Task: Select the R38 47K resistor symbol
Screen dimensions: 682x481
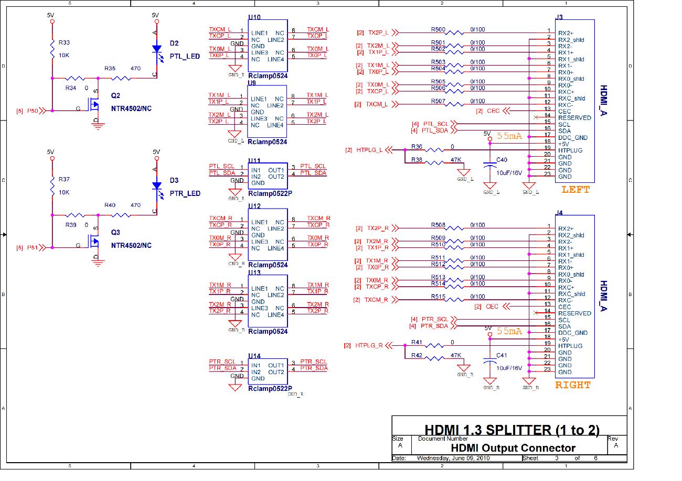Action: 434,163
